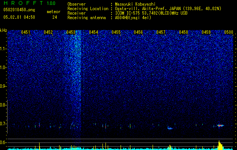Click the 0456 time marker
This screenshot has height=150, width=237.
coord(138,32)
